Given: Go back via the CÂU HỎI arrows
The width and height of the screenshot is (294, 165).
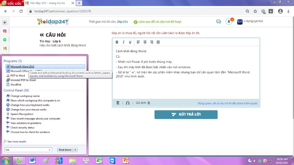Looking at the screenshot, I should [42, 35].
